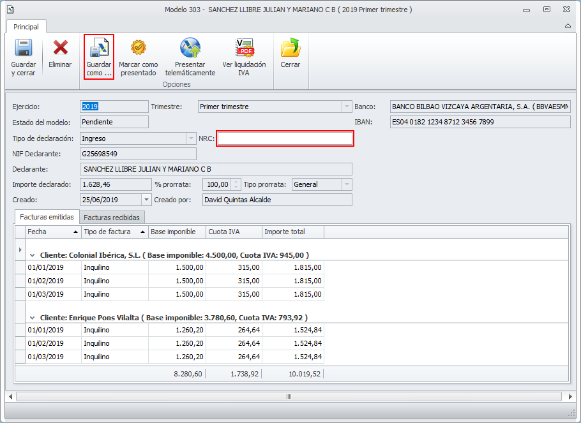Viewport: 581px width, 423px height.
Task: Click the Banco field
Action: 480,107
